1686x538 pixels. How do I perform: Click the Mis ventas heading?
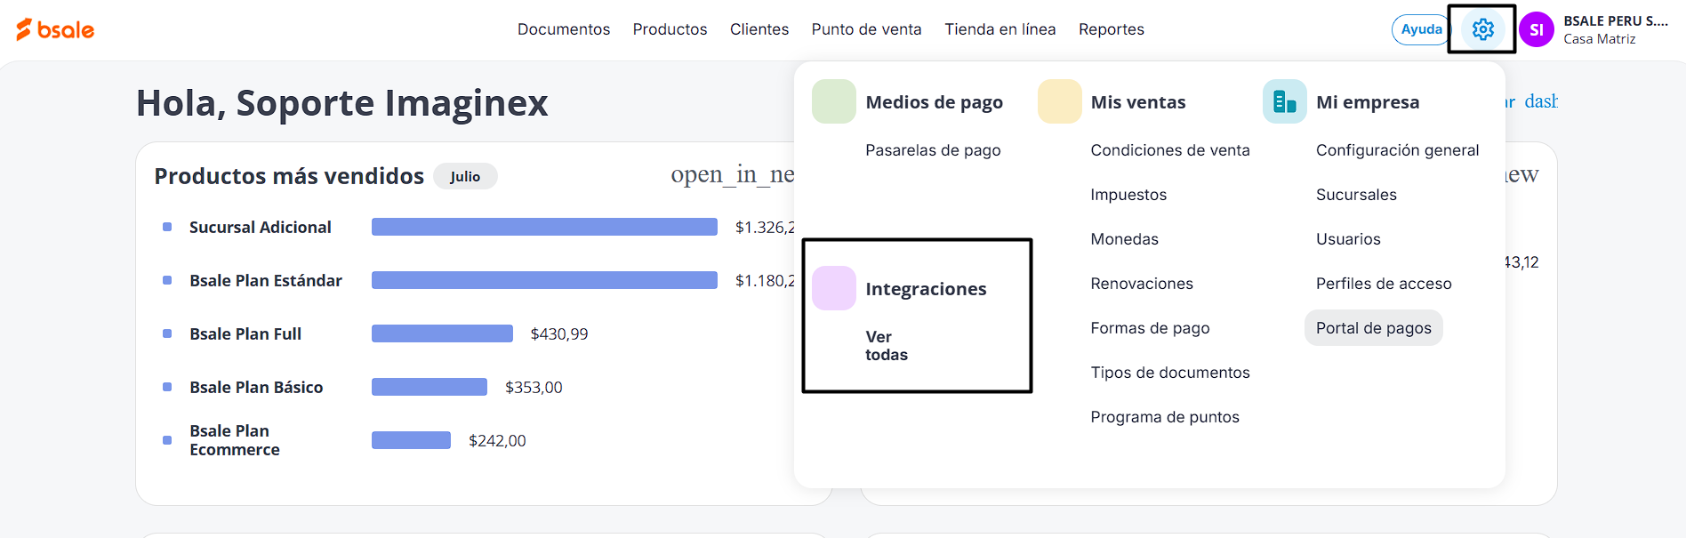pos(1138,102)
